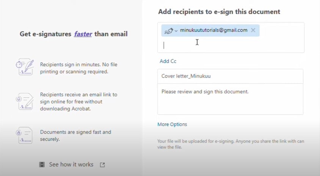Remove the minukuututorials@gmail.com recipient

(x=253, y=30)
